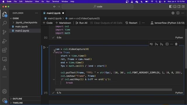Click the command center search box
The width and height of the screenshot is (187, 105).
click(98, 6)
